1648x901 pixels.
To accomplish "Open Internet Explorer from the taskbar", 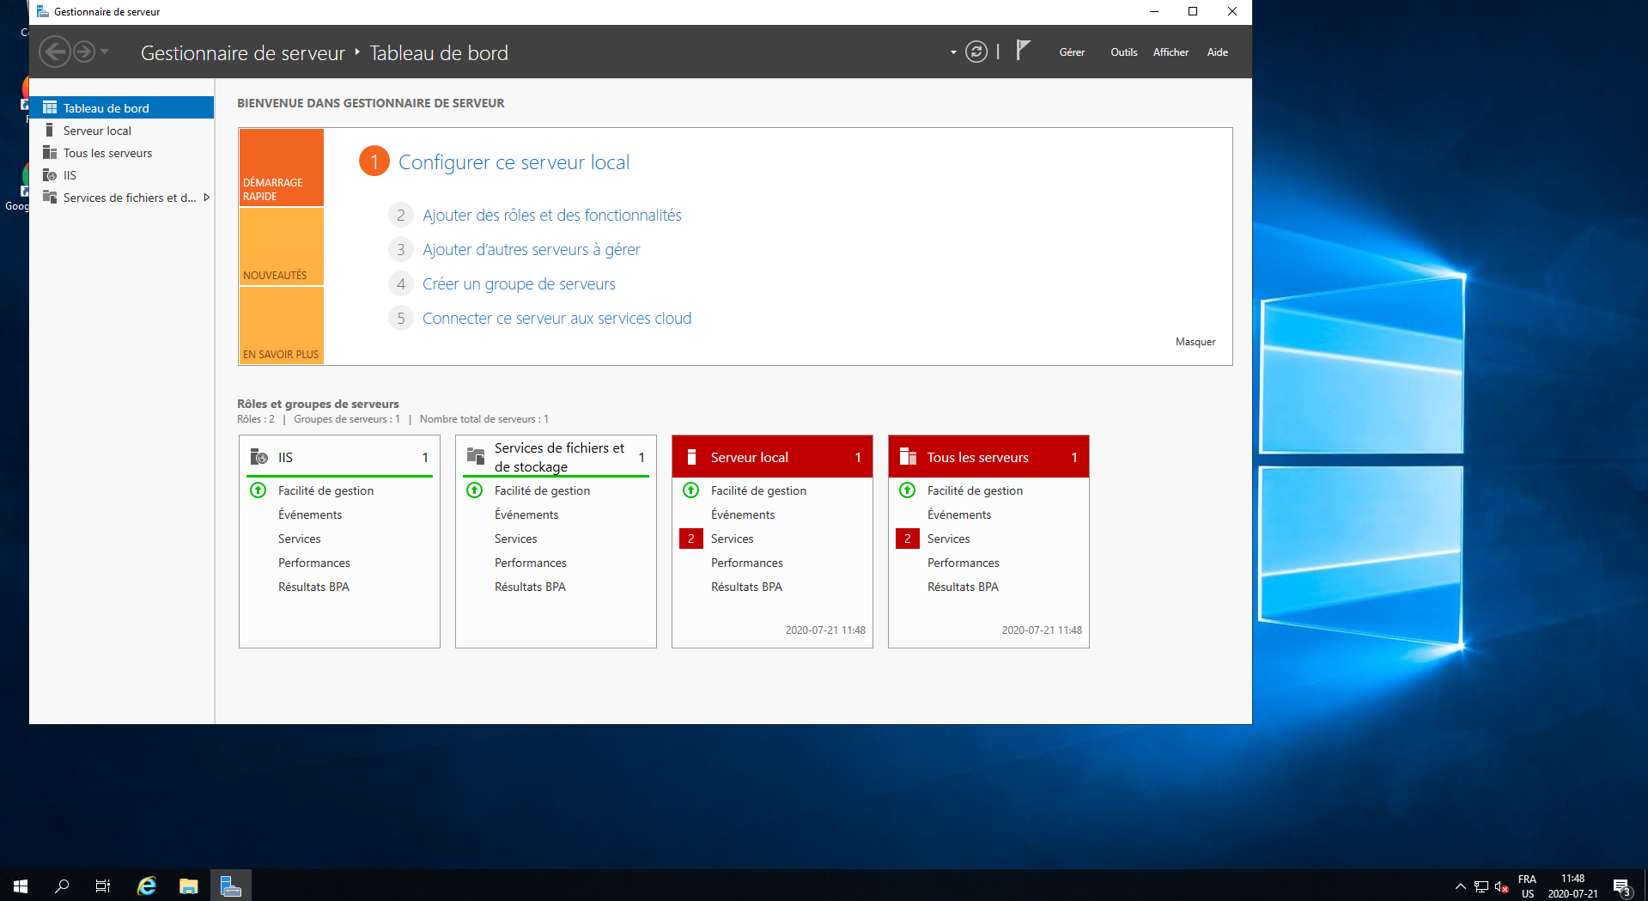I will 147,886.
